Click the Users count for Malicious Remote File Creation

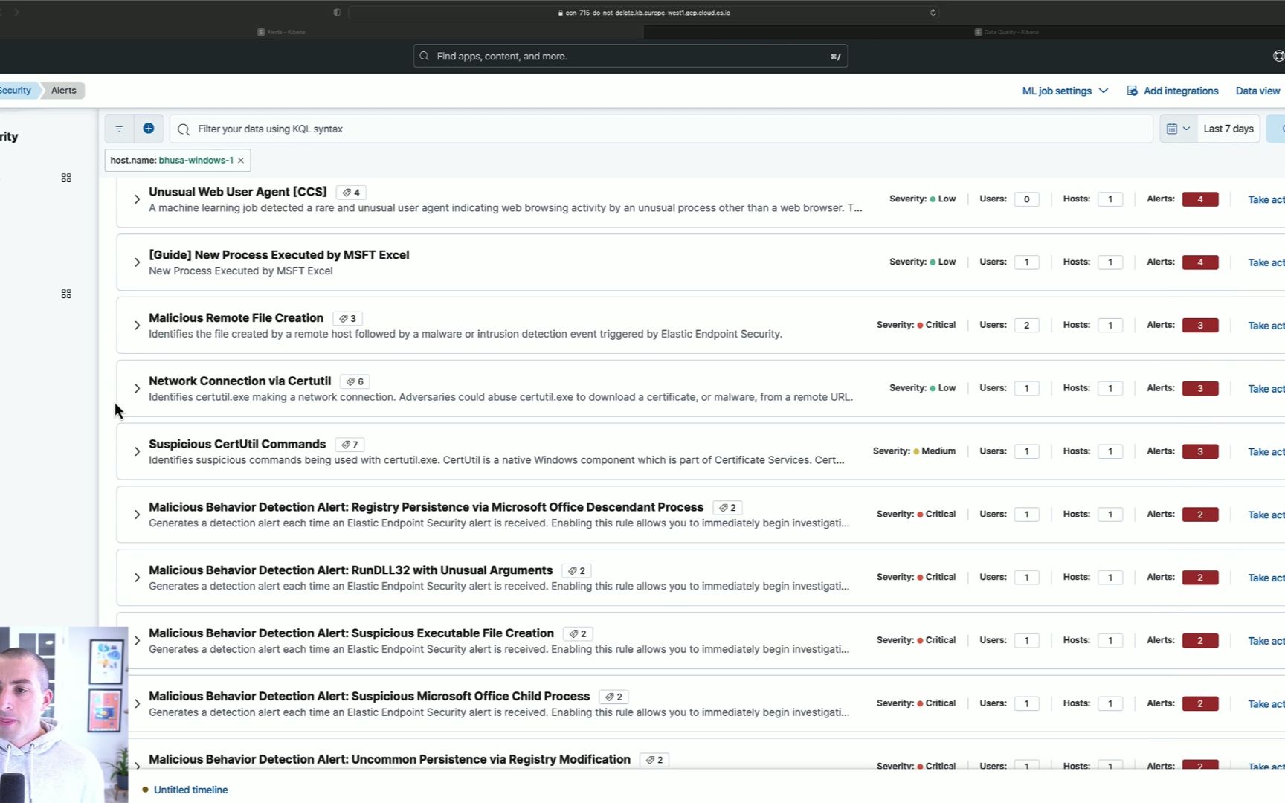click(1026, 326)
